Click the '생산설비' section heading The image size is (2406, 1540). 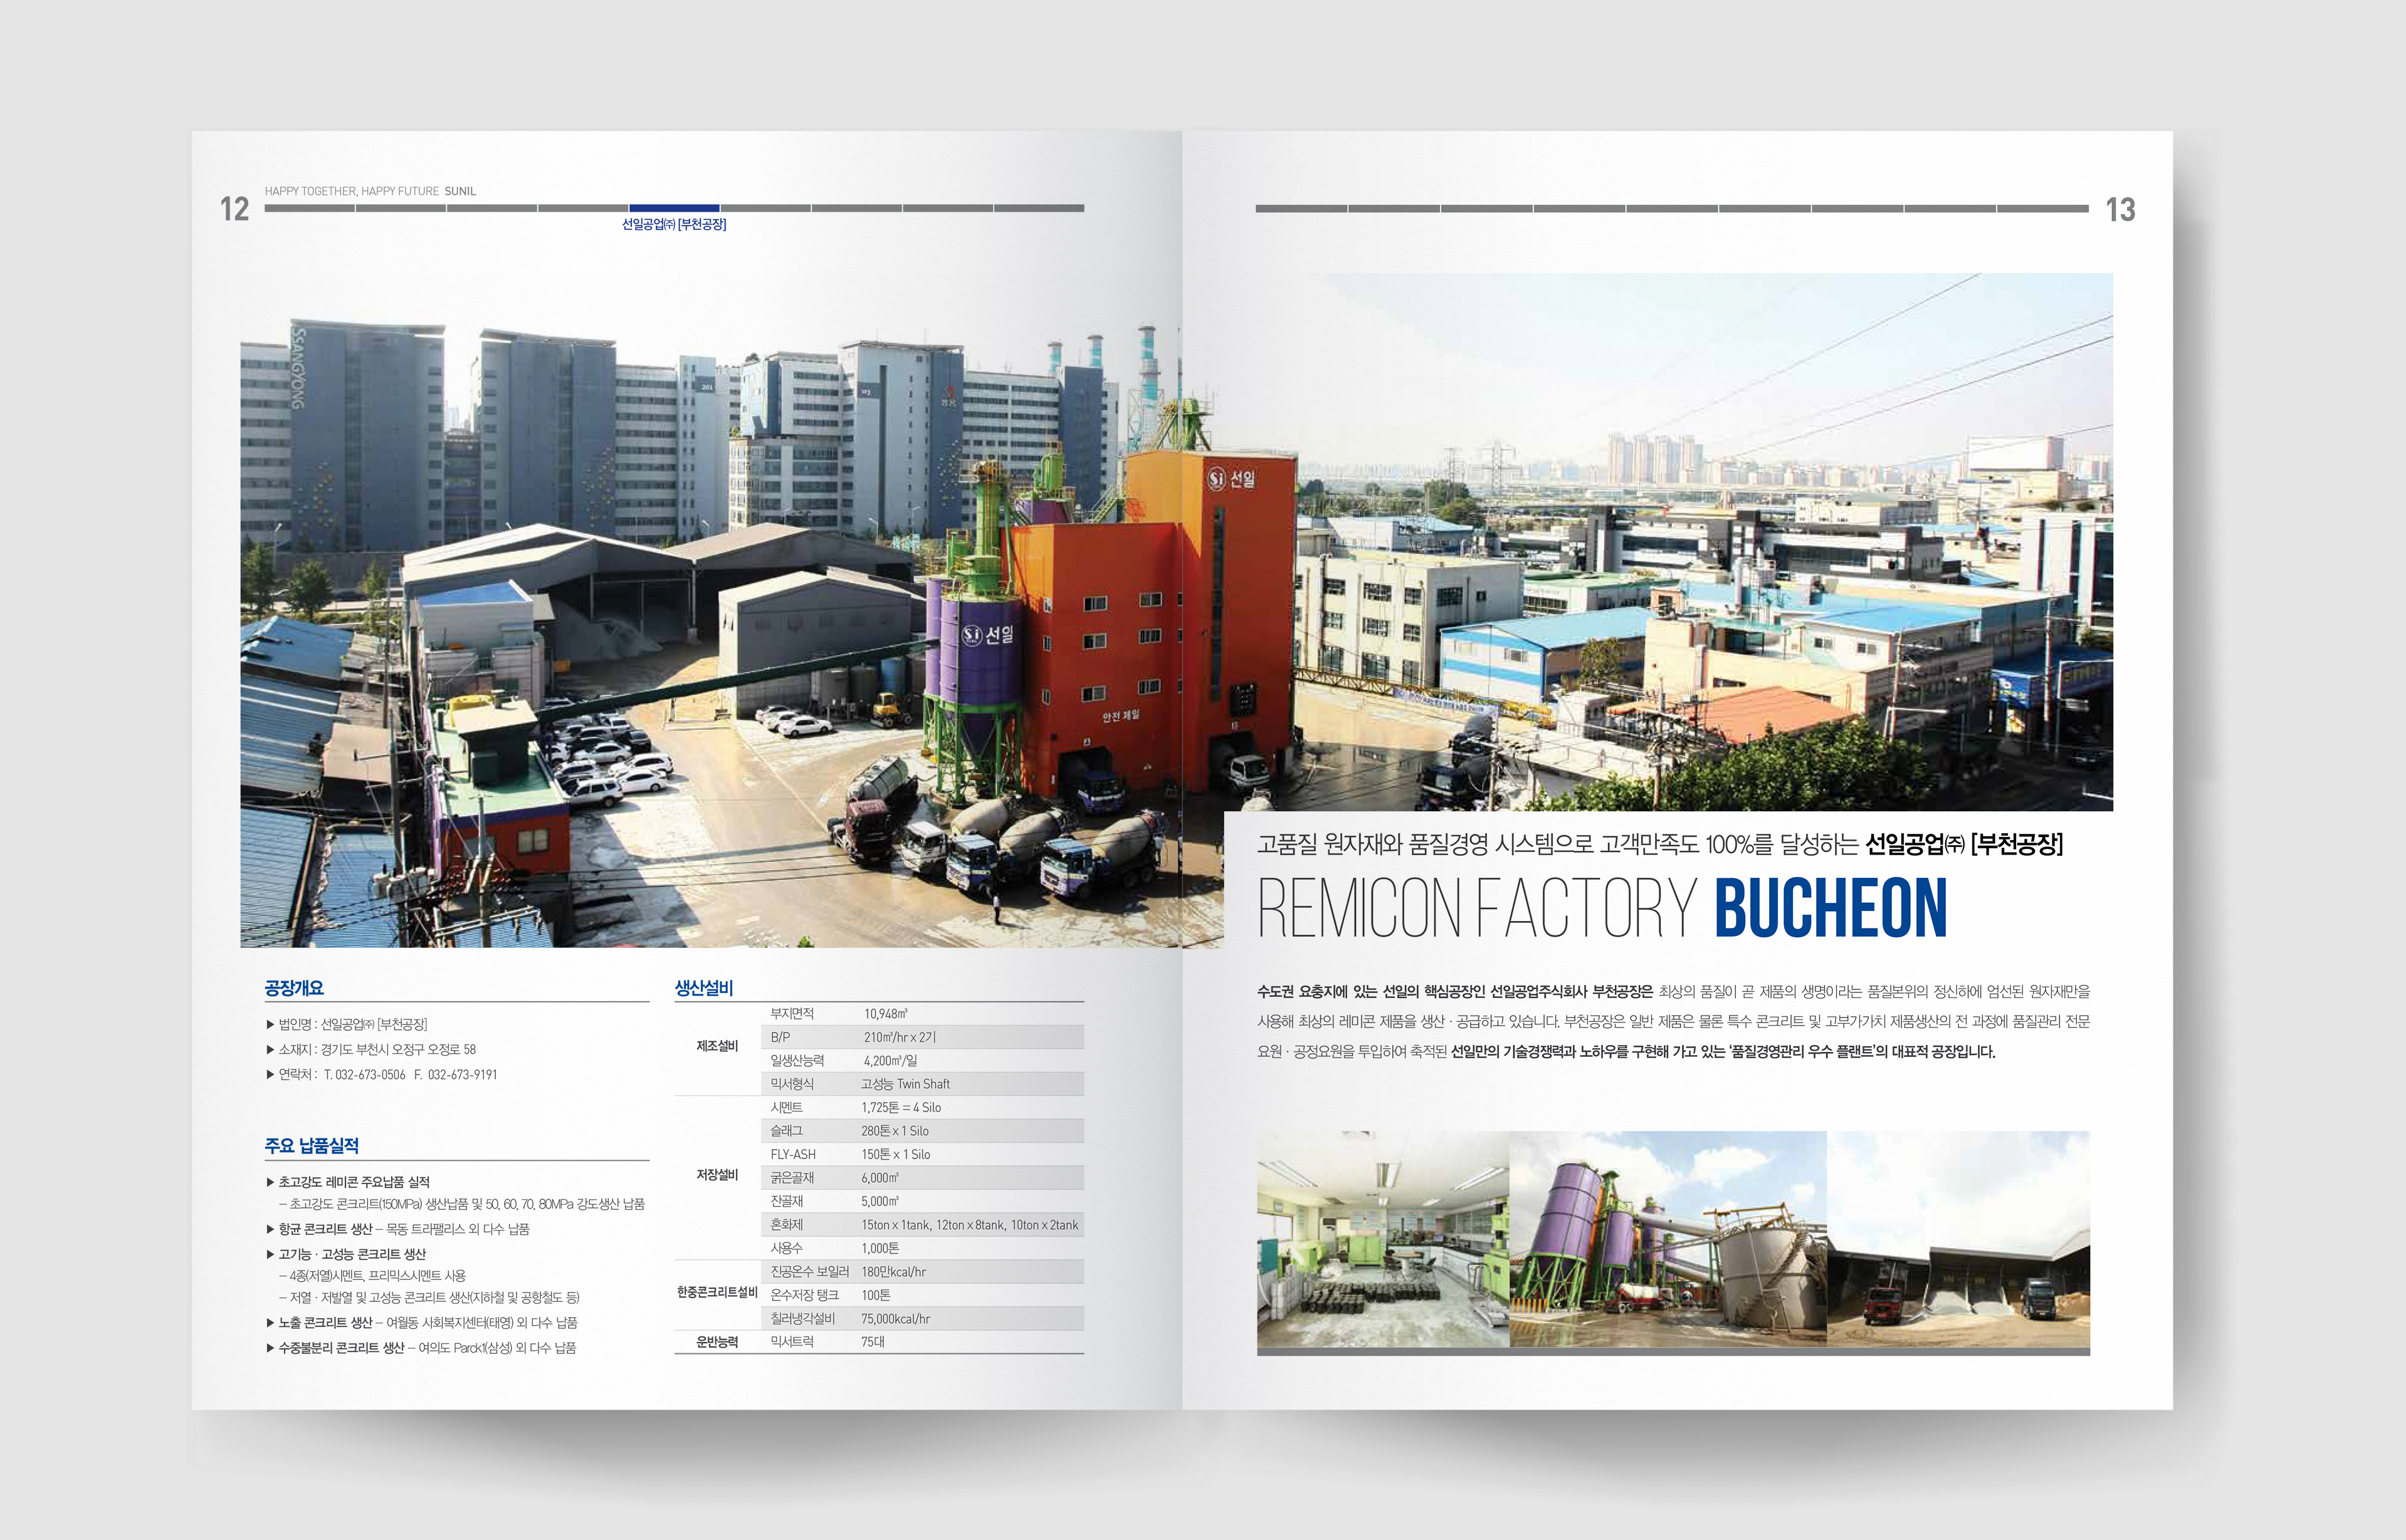pos(704,988)
